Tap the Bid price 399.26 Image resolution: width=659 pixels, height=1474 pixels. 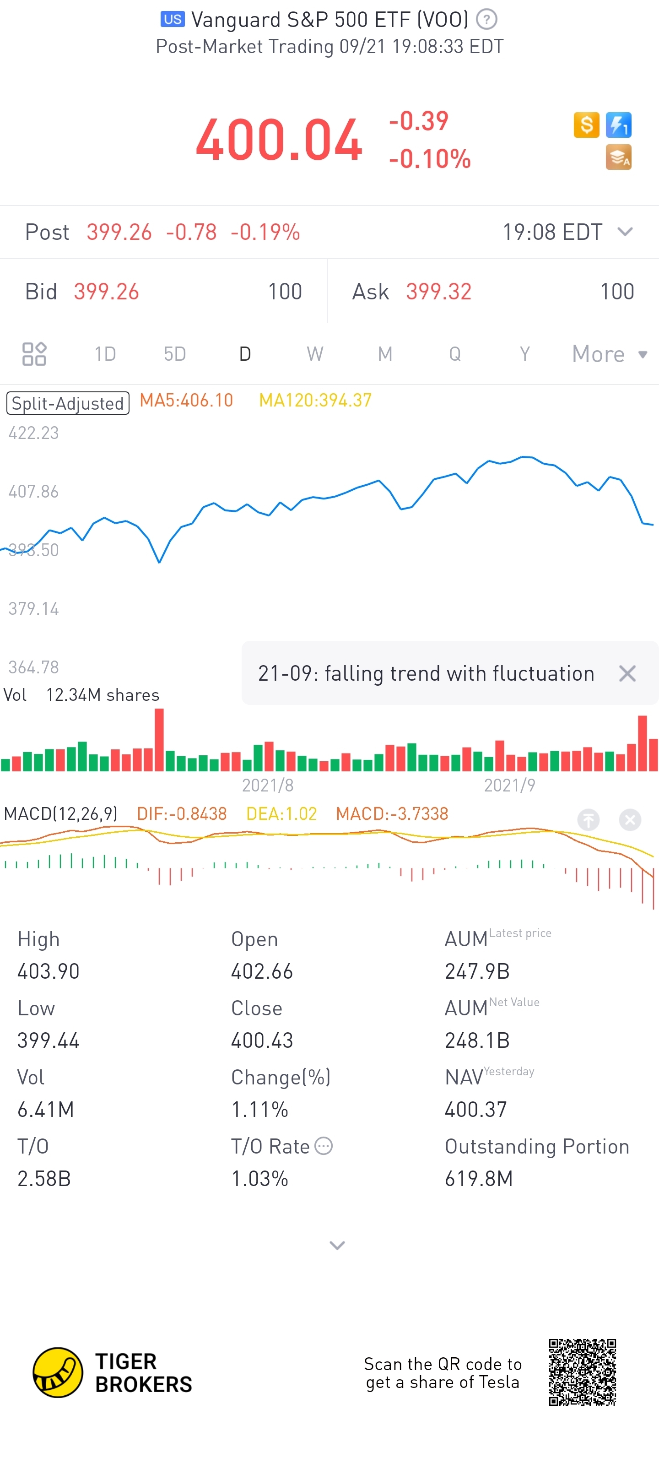[x=106, y=292]
